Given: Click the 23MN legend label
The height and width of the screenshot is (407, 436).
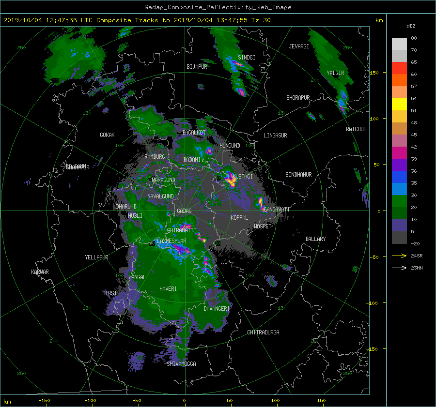Looking at the screenshot, I should (417, 268).
